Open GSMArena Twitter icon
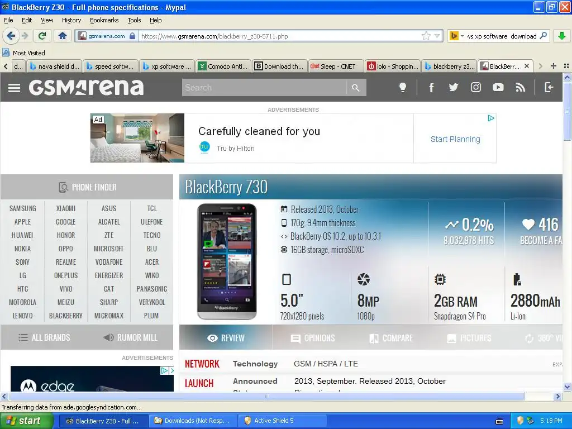This screenshot has height=429, width=572. (x=454, y=87)
